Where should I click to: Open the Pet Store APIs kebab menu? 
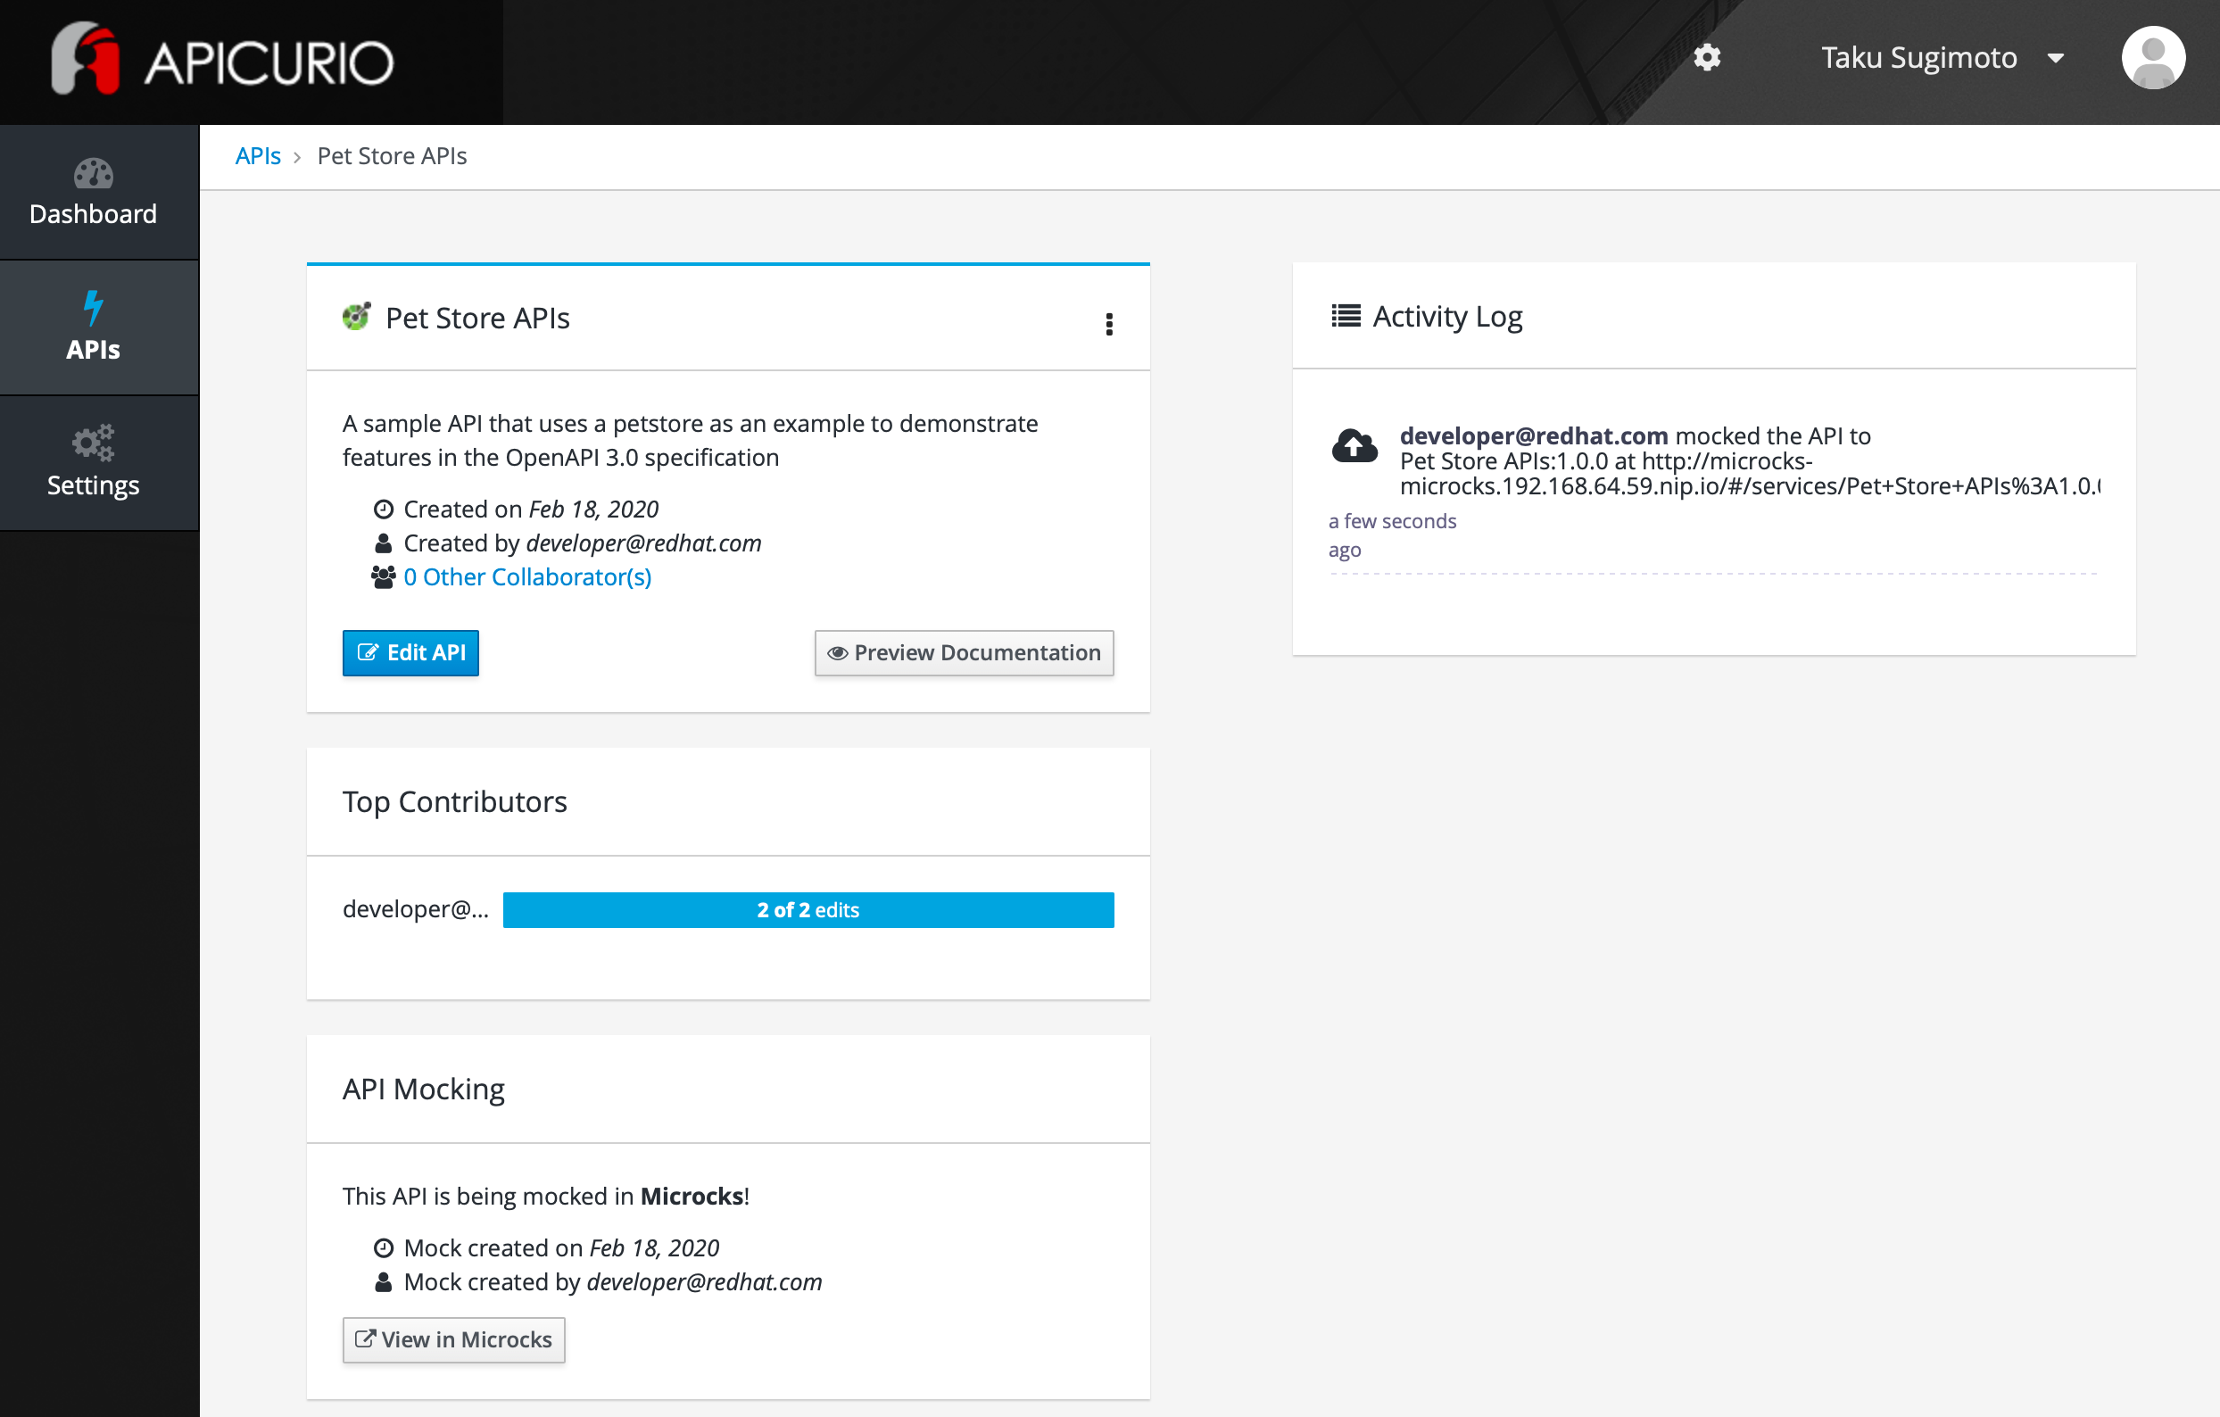1109,324
